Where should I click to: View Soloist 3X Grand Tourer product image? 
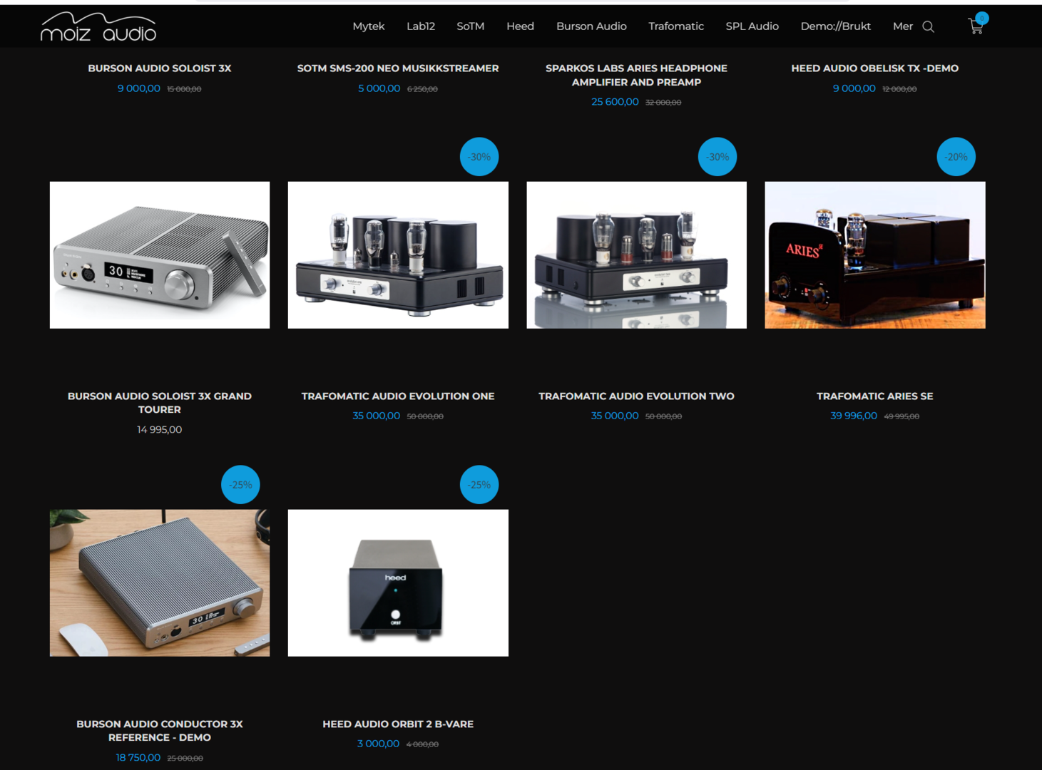[160, 255]
